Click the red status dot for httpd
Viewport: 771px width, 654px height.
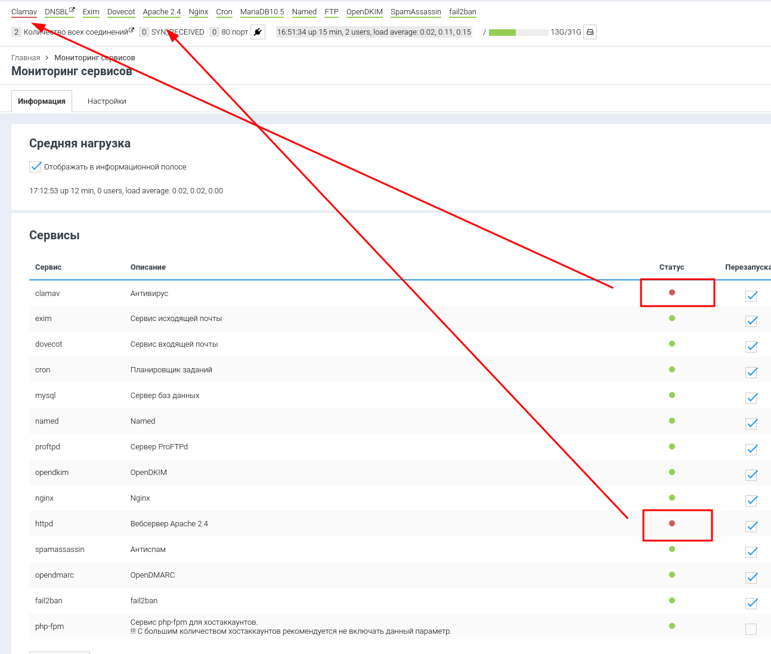(672, 523)
